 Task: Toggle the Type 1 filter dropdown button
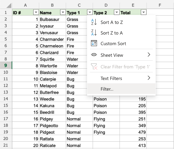point(90,12)
